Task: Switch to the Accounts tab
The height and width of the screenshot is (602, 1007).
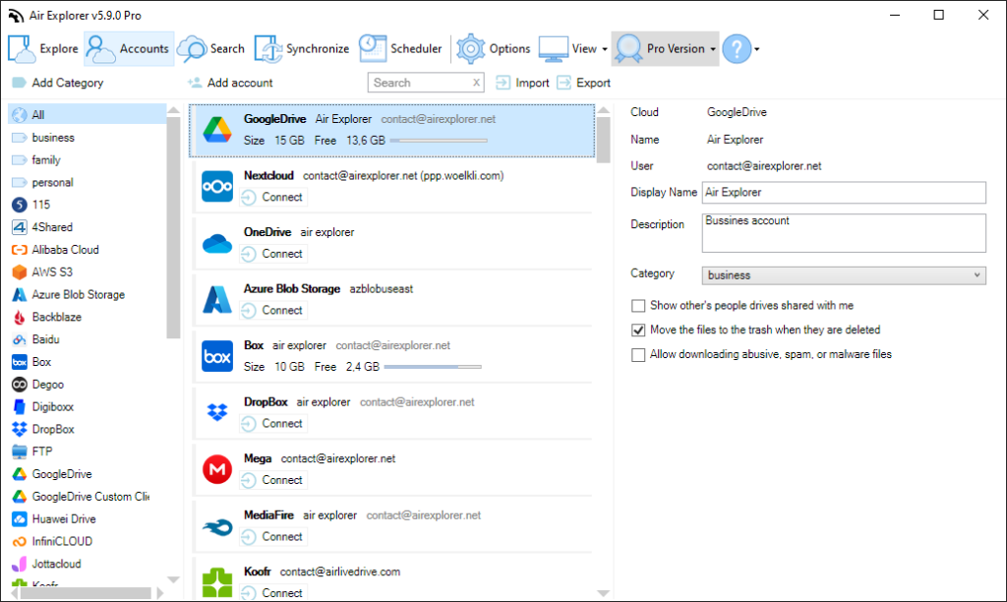Action: click(129, 48)
